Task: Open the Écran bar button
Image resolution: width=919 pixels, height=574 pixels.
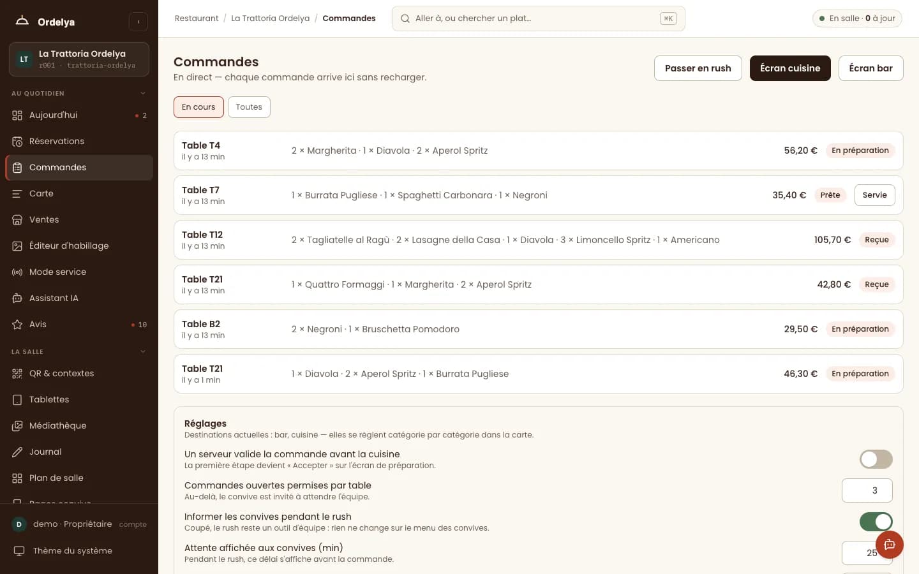Action: pos(870,68)
